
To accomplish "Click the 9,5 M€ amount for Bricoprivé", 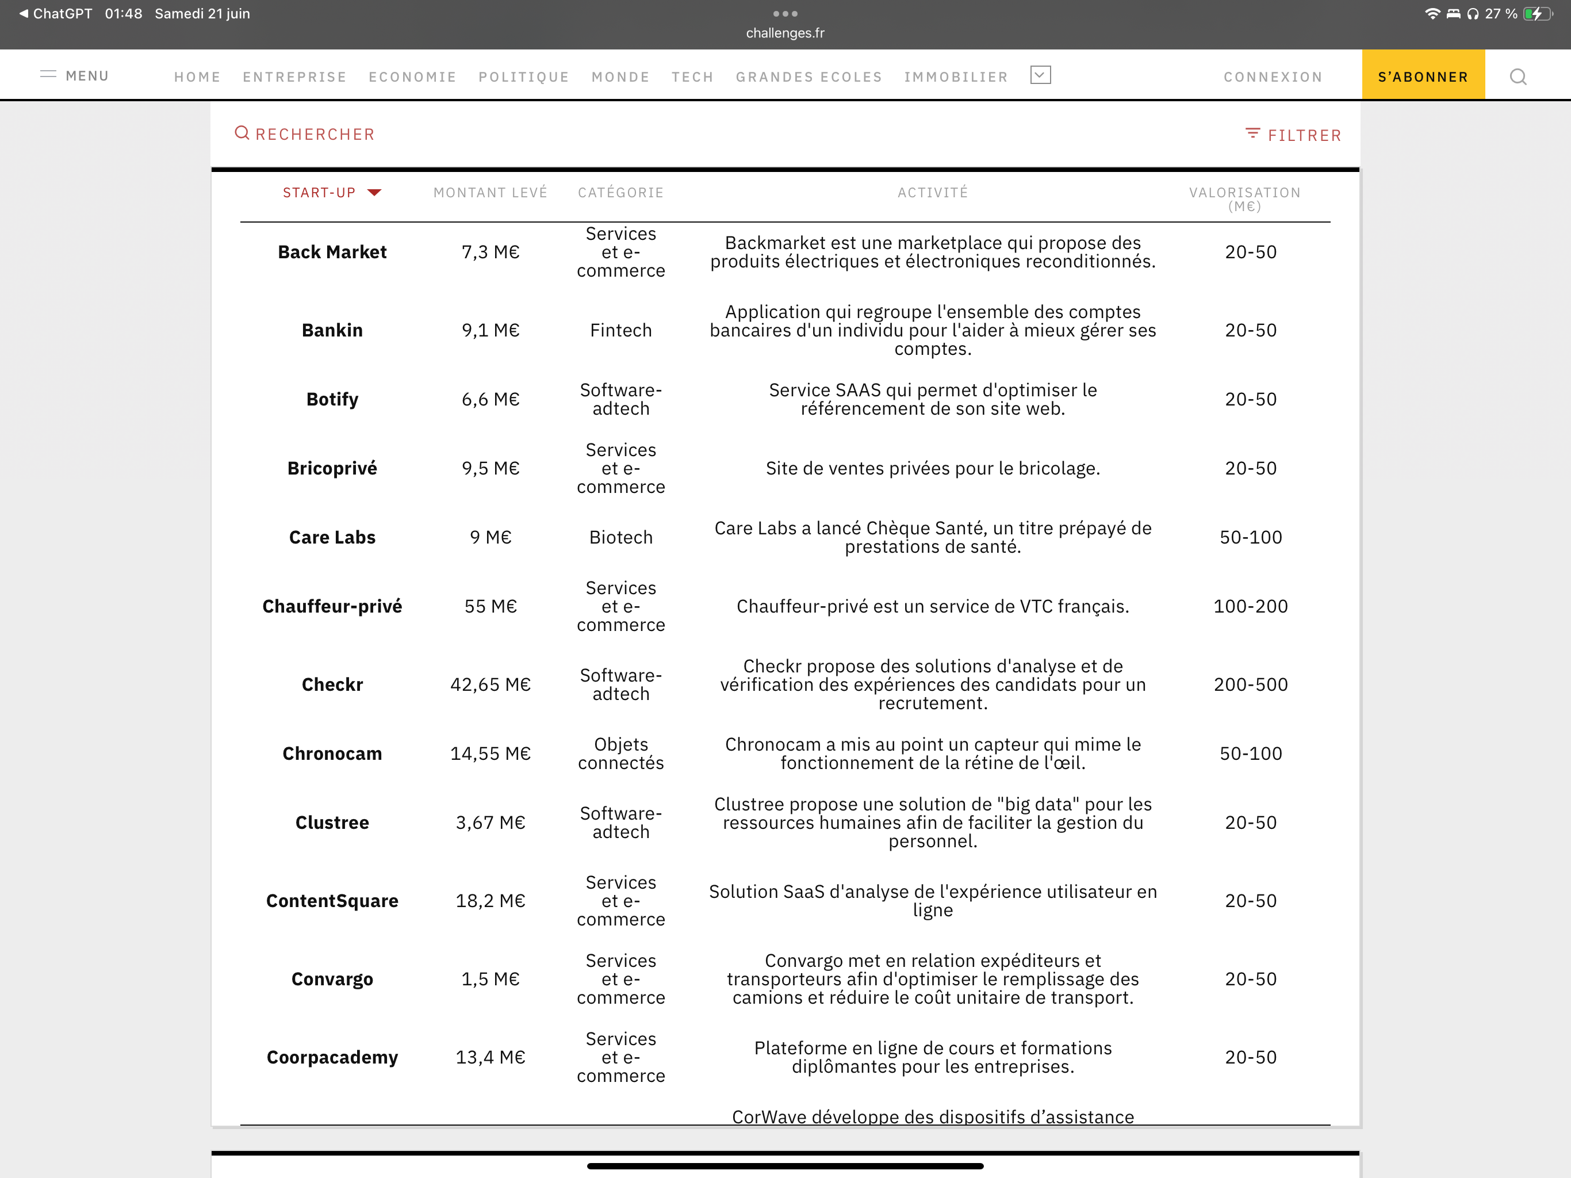I will 491,468.
